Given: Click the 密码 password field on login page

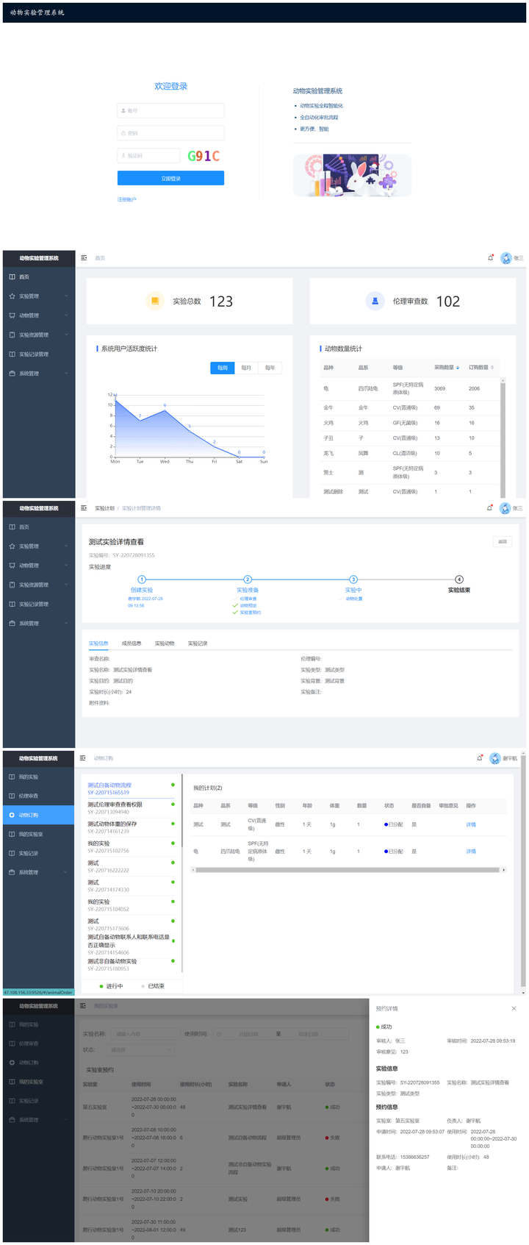Looking at the screenshot, I should click(170, 133).
